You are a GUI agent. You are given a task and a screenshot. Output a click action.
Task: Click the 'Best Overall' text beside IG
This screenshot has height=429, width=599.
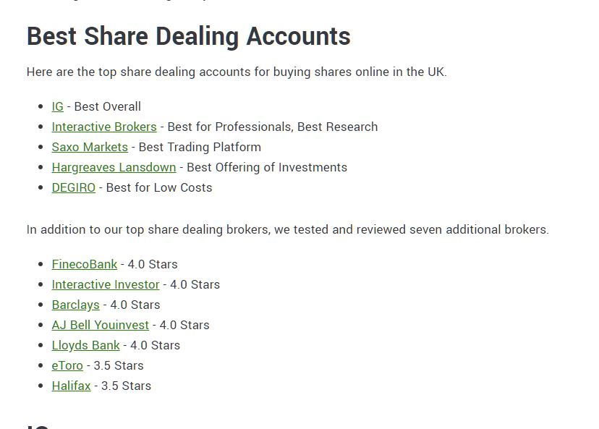[107, 106]
